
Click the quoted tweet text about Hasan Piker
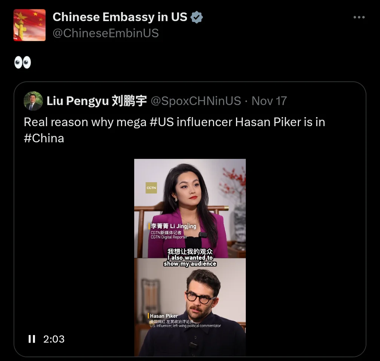(x=174, y=130)
